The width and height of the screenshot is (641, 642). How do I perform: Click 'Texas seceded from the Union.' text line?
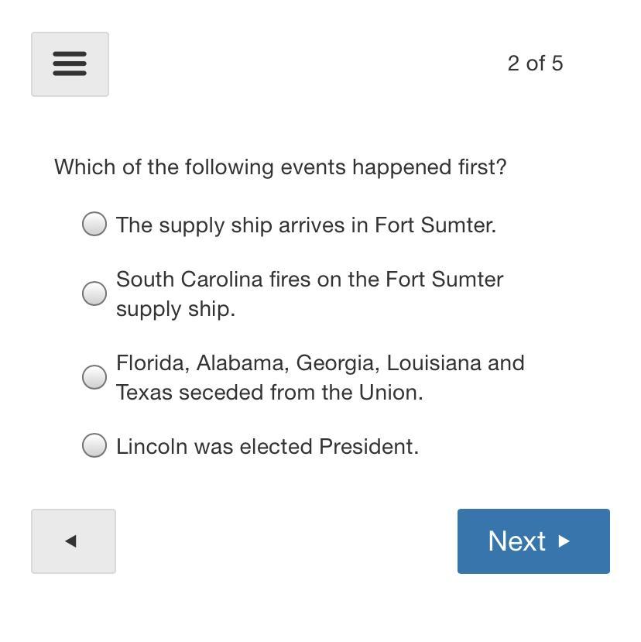[269, 393]
